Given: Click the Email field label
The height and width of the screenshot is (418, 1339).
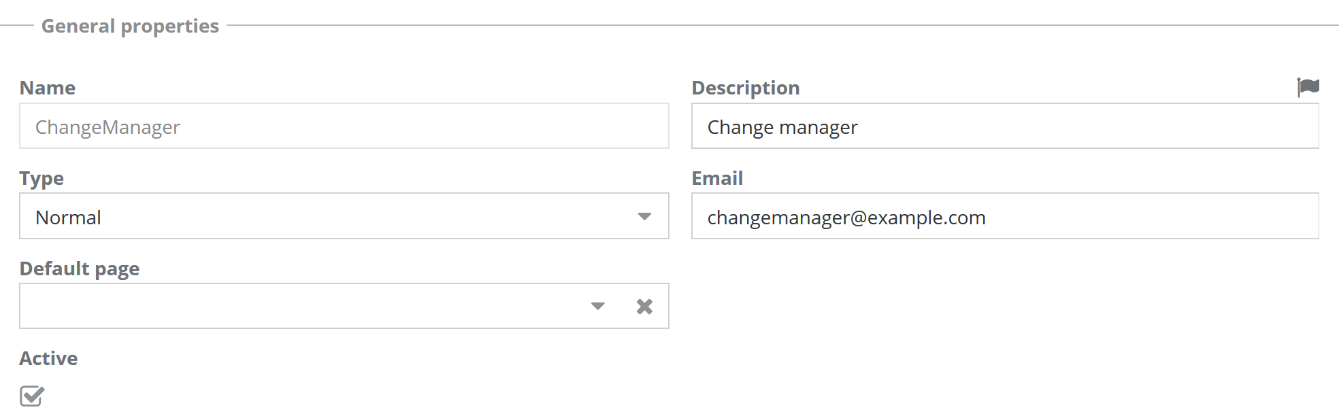Looking at the screenshot, I should click(x=717, y=178).
